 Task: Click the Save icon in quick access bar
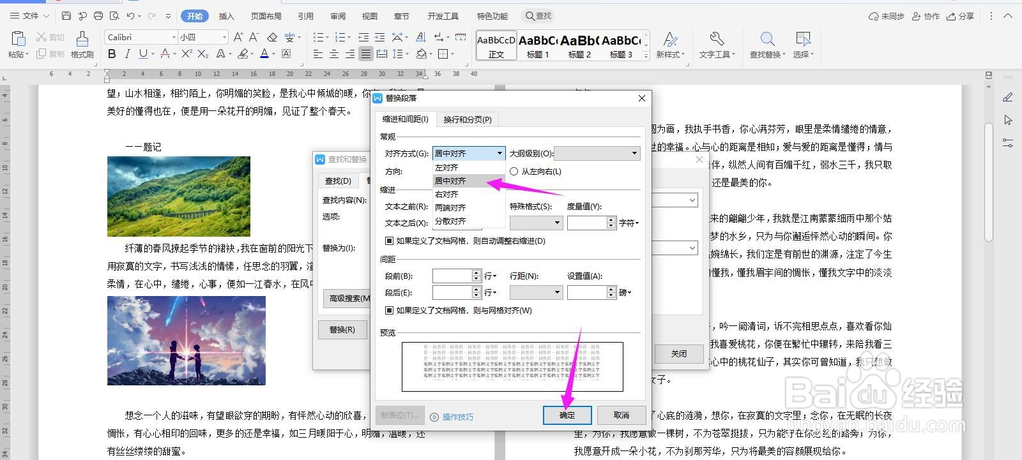(66, 15)
